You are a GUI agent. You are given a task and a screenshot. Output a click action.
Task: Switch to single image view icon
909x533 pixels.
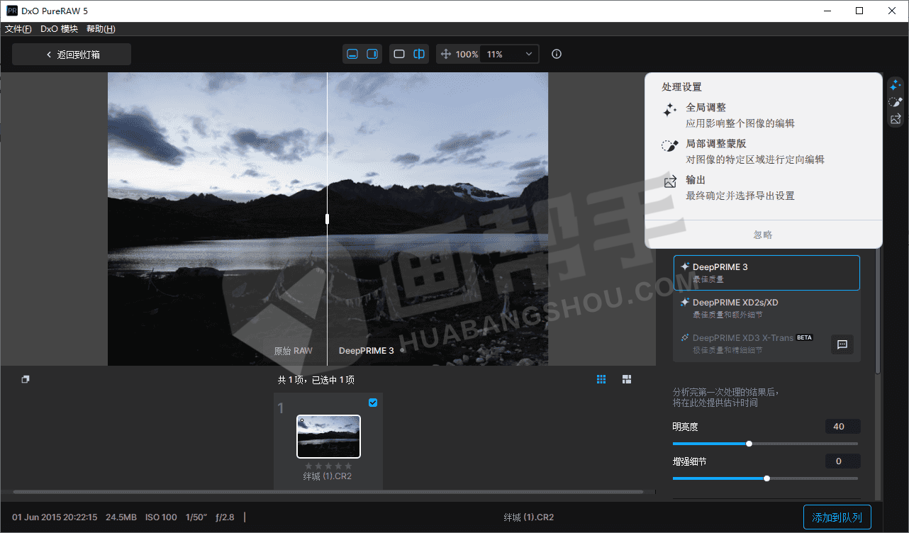[399, 54]
